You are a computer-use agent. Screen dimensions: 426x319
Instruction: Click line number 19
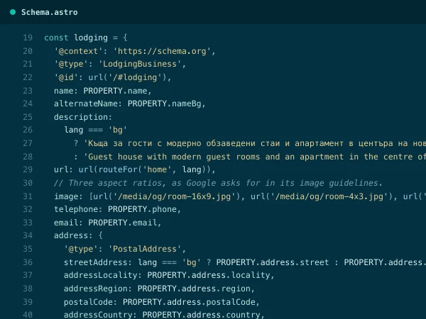pos(28,38)
